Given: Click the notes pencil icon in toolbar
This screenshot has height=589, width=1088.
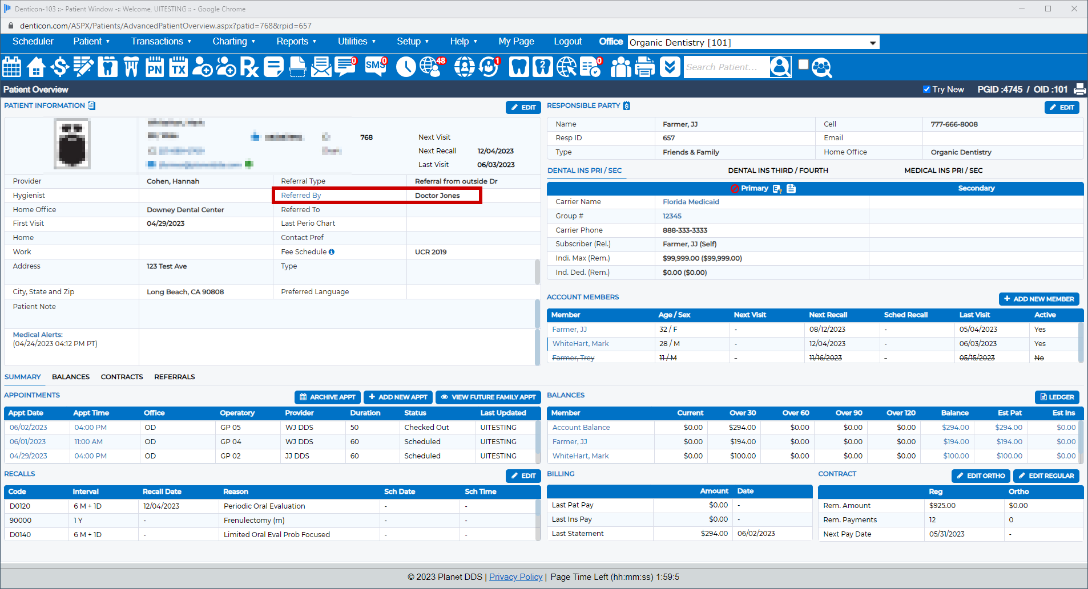Looking at the screenshot, I should (x=83, y=67).
